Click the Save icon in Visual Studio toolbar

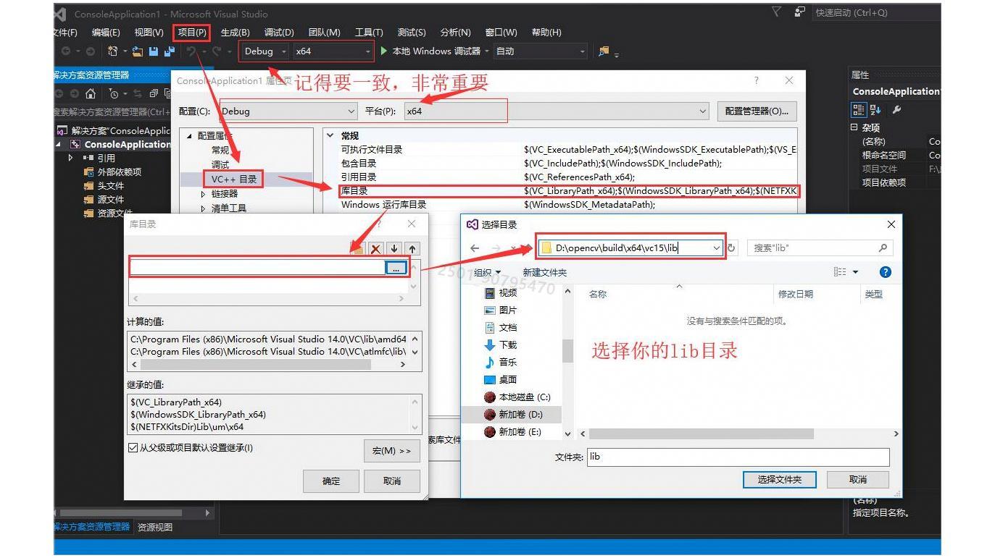coord(154,51)
